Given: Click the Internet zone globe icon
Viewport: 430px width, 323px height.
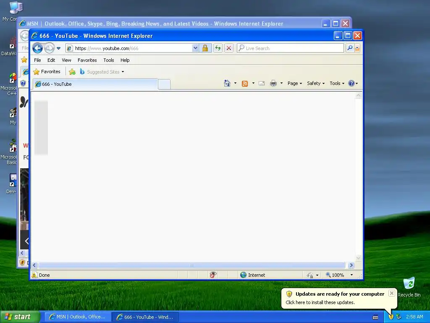Looking at the screenshot, I should click(243, 275).
